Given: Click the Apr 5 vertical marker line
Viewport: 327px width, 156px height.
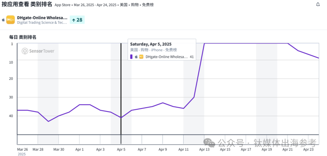Looking at the screenshot, I should point(121,94).
